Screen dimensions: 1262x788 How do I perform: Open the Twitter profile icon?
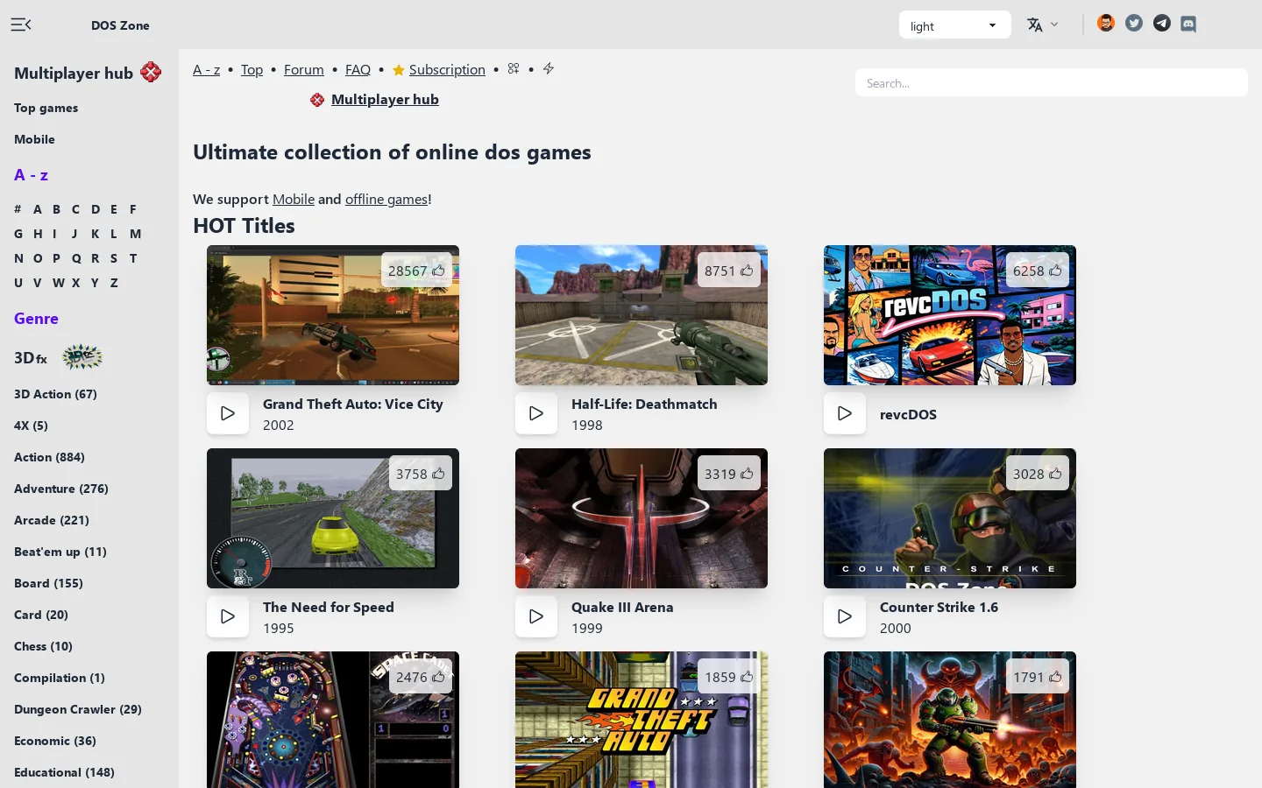coord(1134,24)
